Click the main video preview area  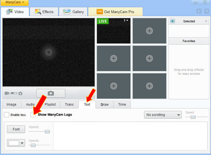49,52
